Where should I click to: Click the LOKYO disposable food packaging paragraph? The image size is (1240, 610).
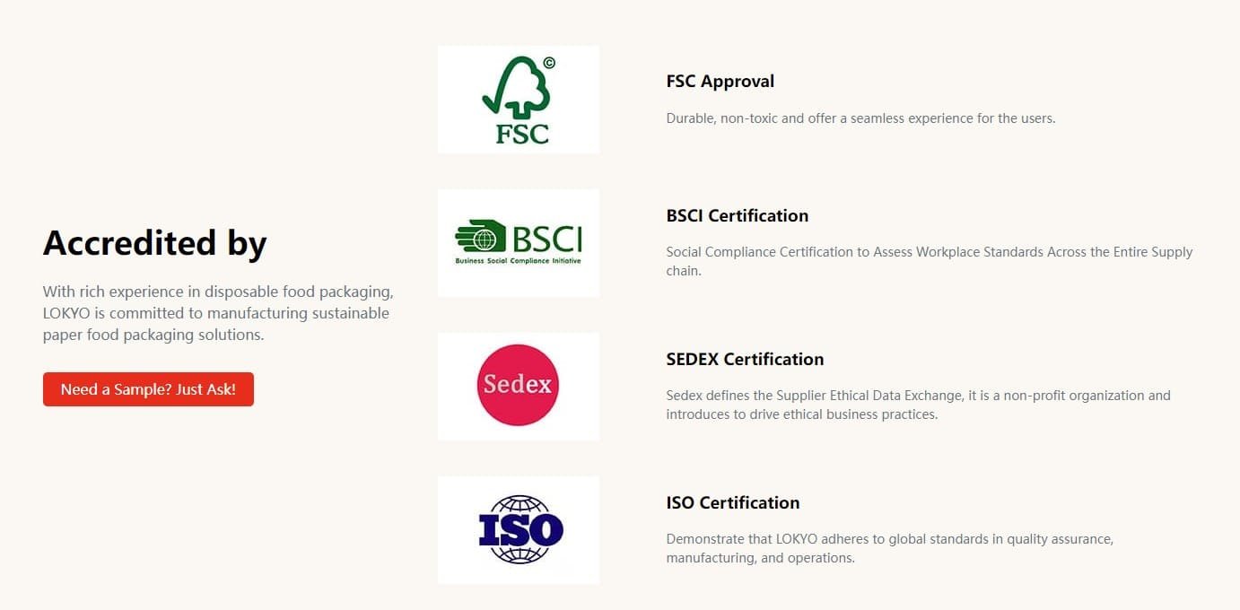pyautogui.click(x=218, y=313)
